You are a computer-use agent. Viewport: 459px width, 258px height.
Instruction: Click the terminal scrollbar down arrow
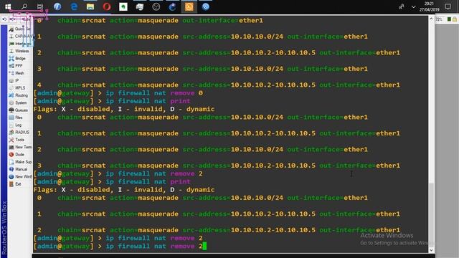point(431,250)
